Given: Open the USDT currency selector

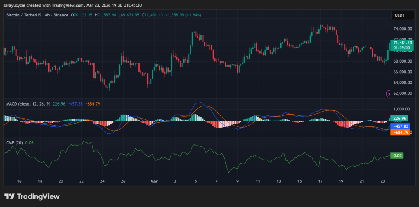Looking at the screenshot, I should pos(398,15).
